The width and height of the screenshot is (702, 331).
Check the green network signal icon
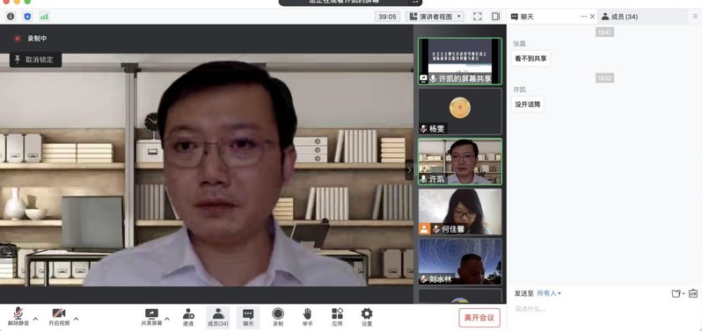click(44, 17)
